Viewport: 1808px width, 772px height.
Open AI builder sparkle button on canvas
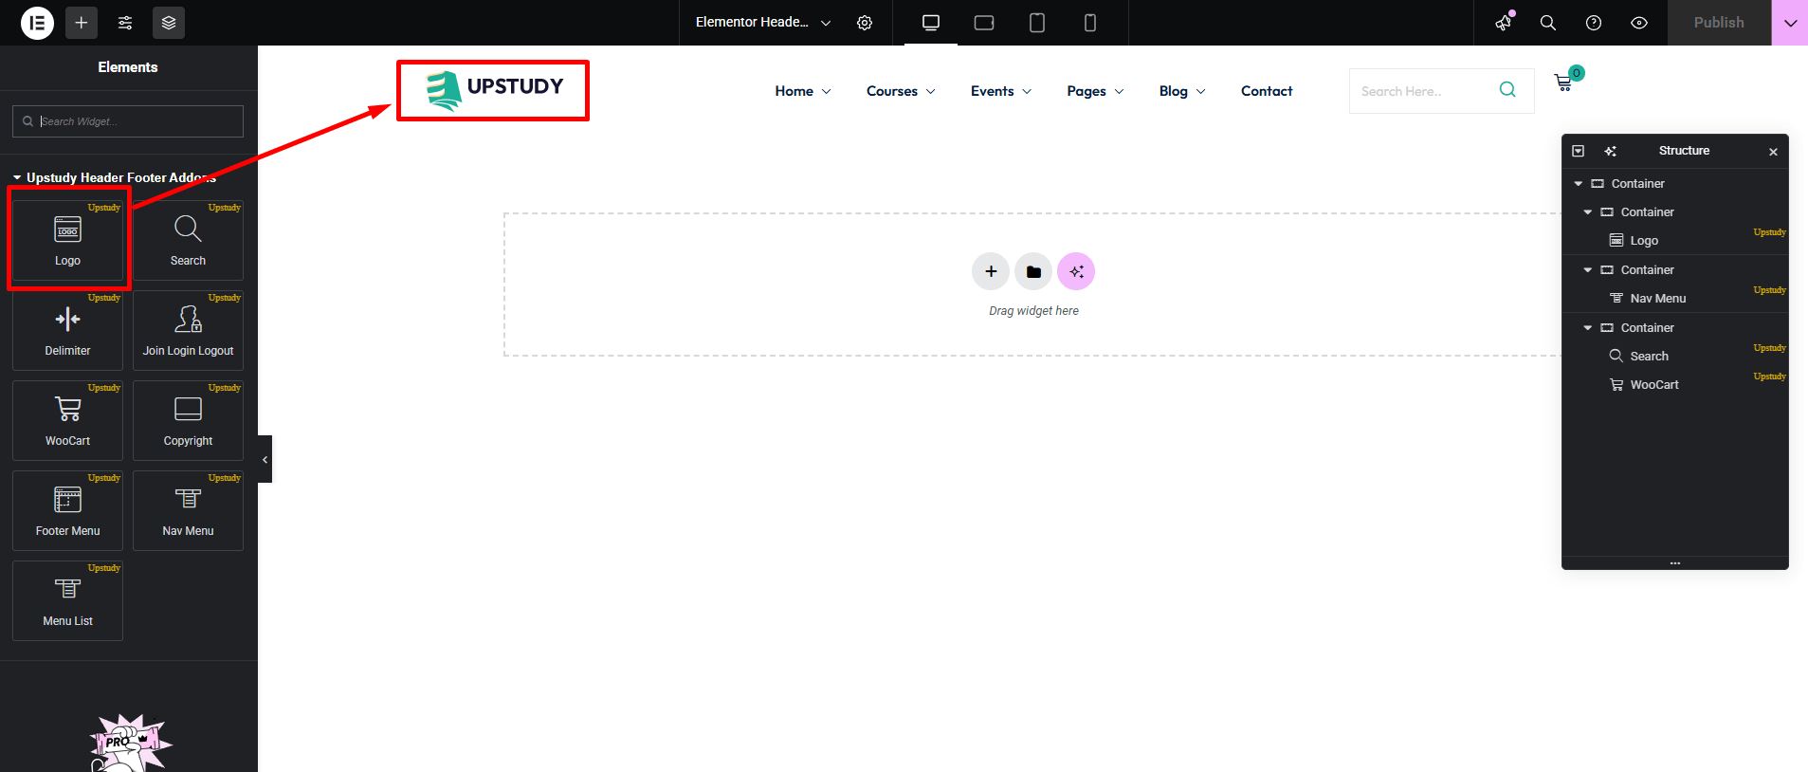tap(1076, 271)
